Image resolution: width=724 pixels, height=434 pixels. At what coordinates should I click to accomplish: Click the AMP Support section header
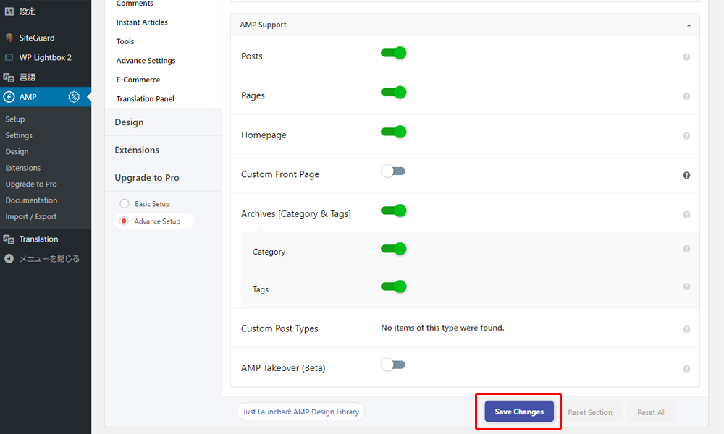(465, 25)
